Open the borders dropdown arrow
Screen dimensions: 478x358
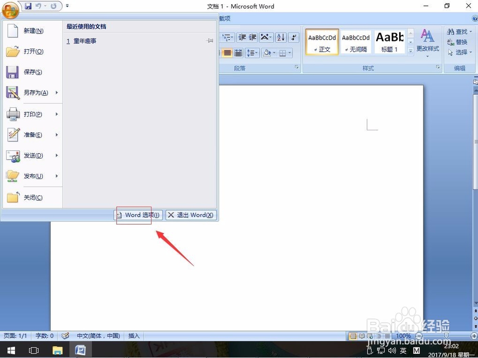coord(290,53)
